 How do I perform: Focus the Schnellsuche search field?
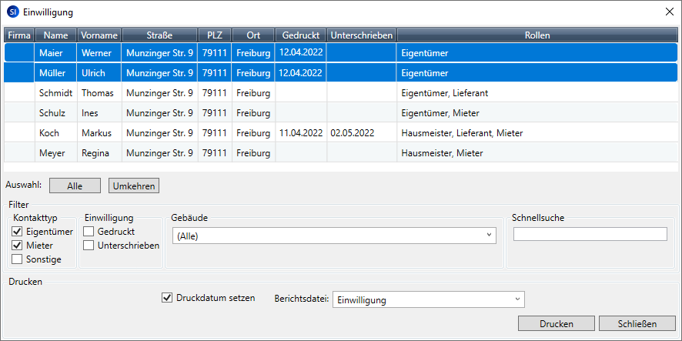590,235
